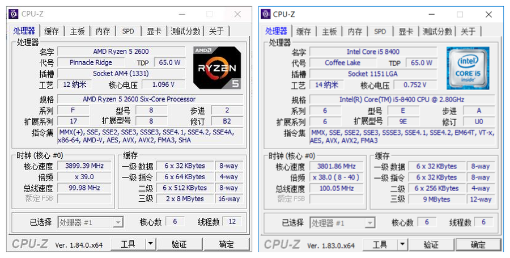Click the name field showing AMD Ryzen 5 2600
Image resolution: width=510 pixels, height=258 pixels.
pyautogui.click(x=122, y=52)
